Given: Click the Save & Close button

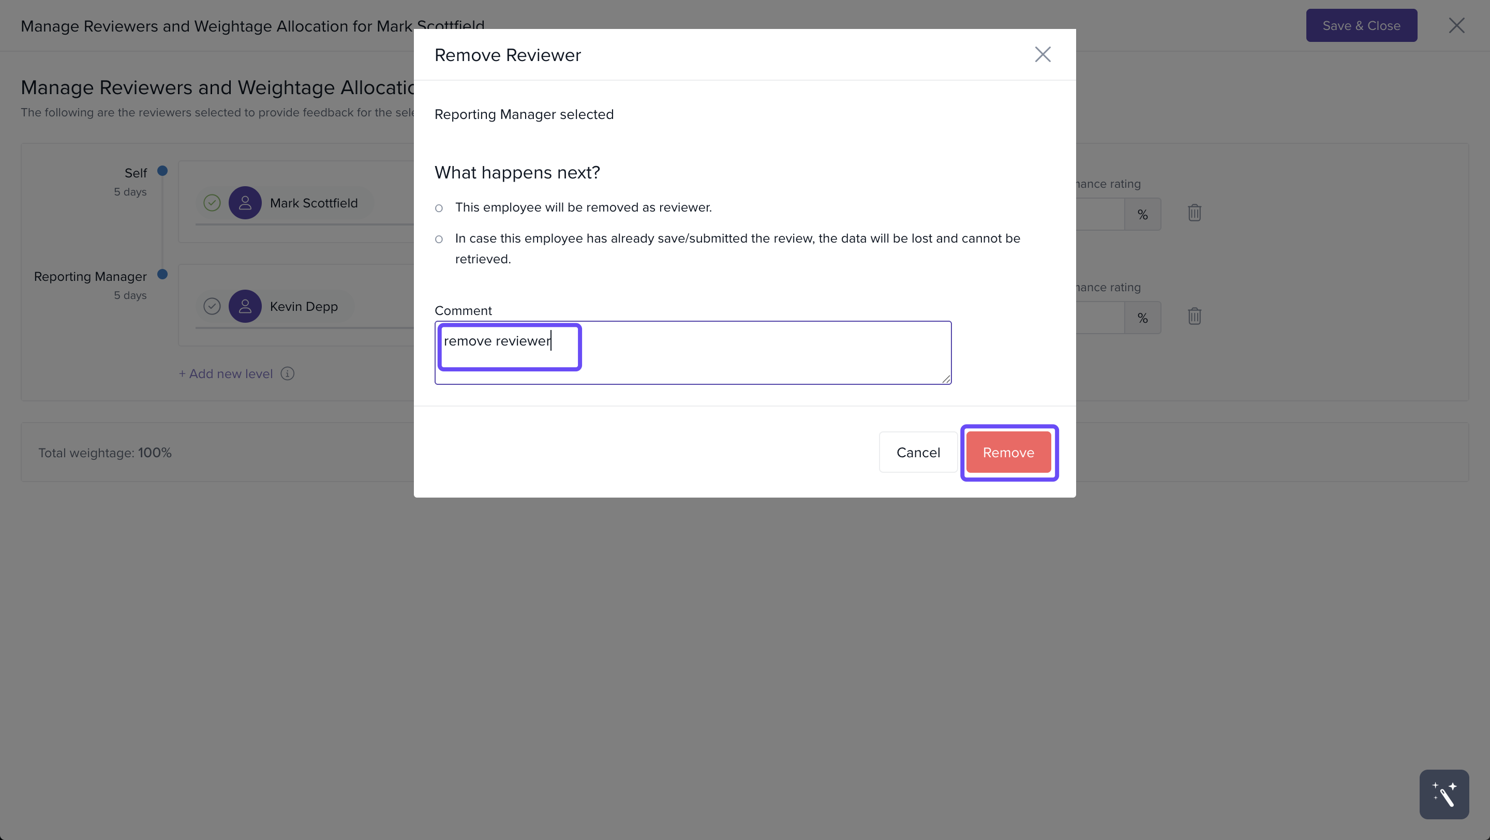Looking at the screenshot, I should (1361, 25).
